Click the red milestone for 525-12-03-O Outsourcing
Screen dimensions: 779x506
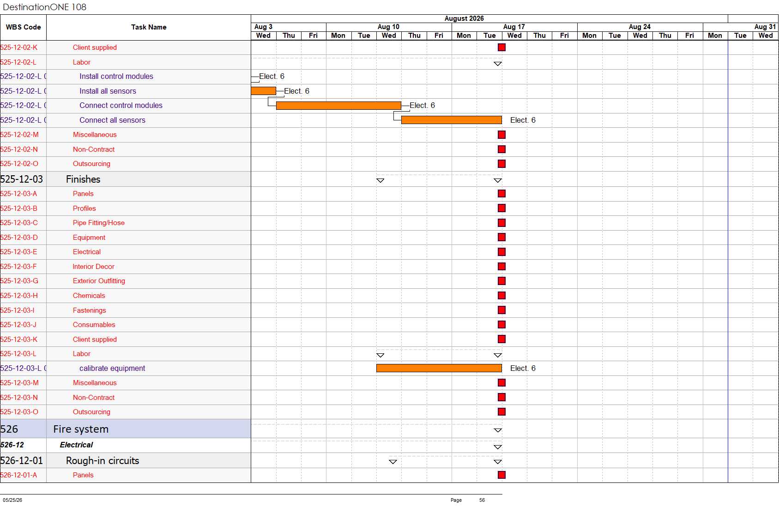pos(501,412)
